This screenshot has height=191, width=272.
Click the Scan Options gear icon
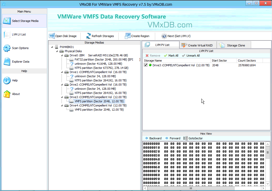[x=7, y=48]
